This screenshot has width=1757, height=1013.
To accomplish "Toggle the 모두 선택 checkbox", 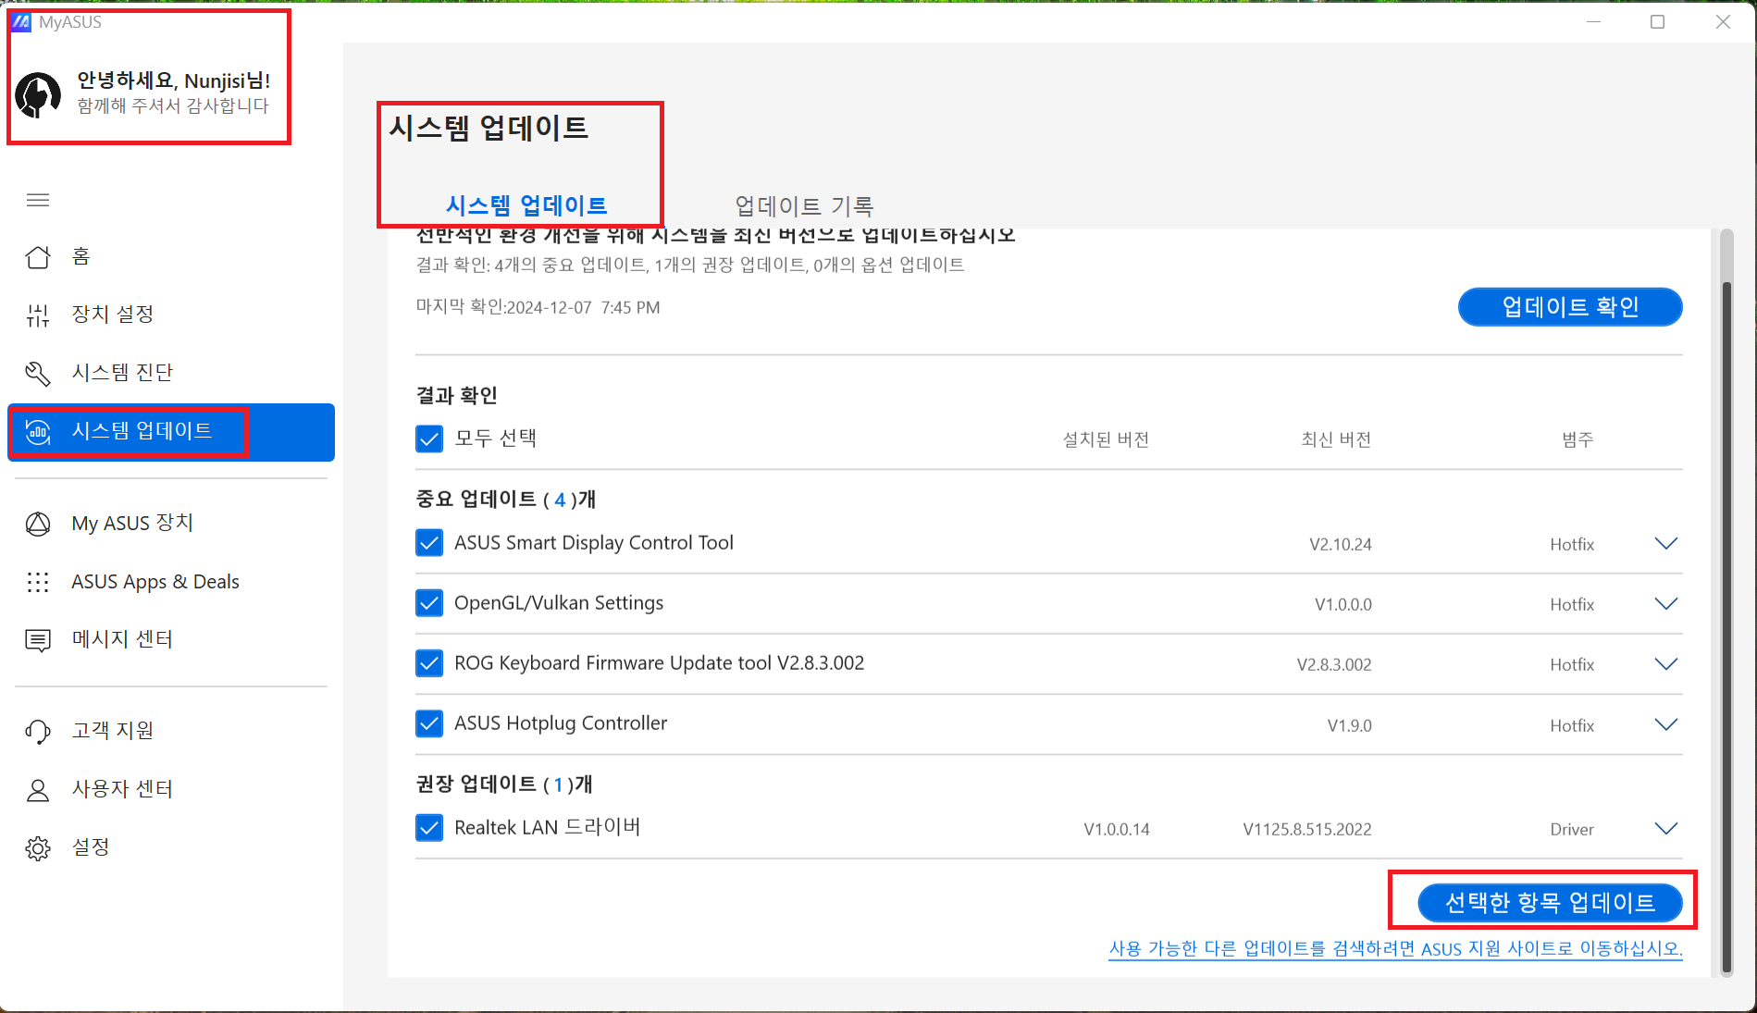I will click(429, 439).
